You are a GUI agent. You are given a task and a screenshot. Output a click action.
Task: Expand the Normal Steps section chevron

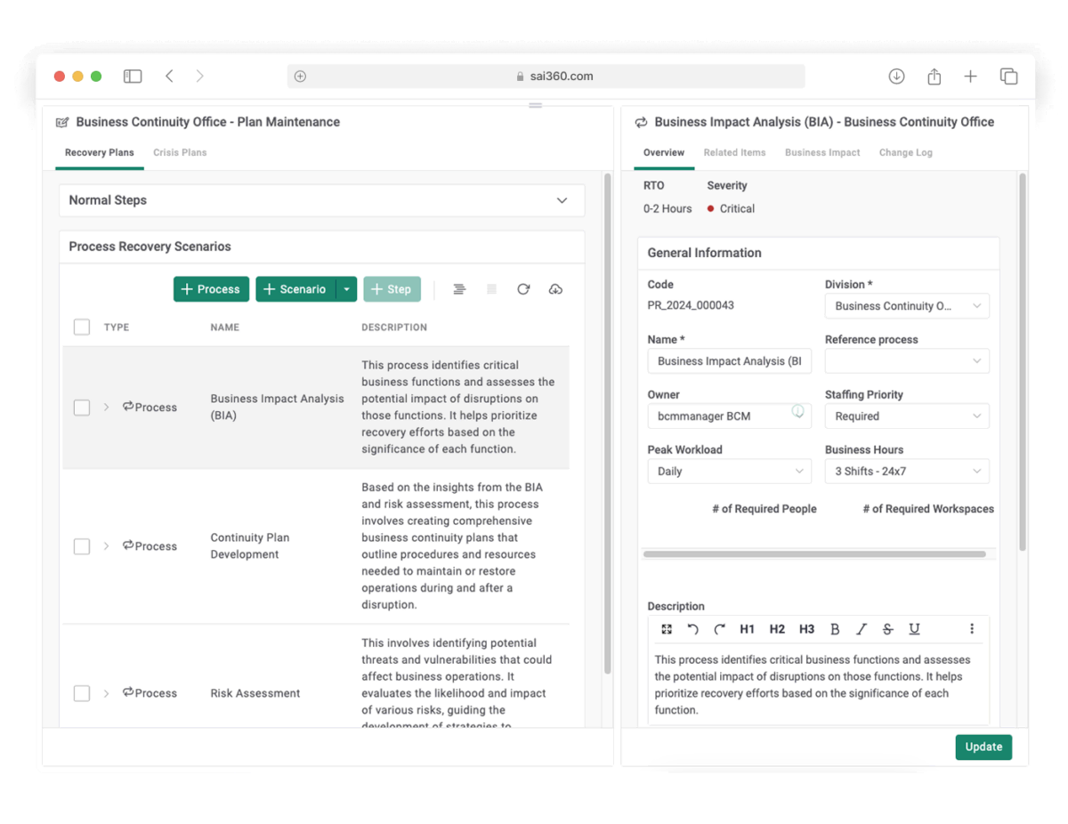(562, 200)
